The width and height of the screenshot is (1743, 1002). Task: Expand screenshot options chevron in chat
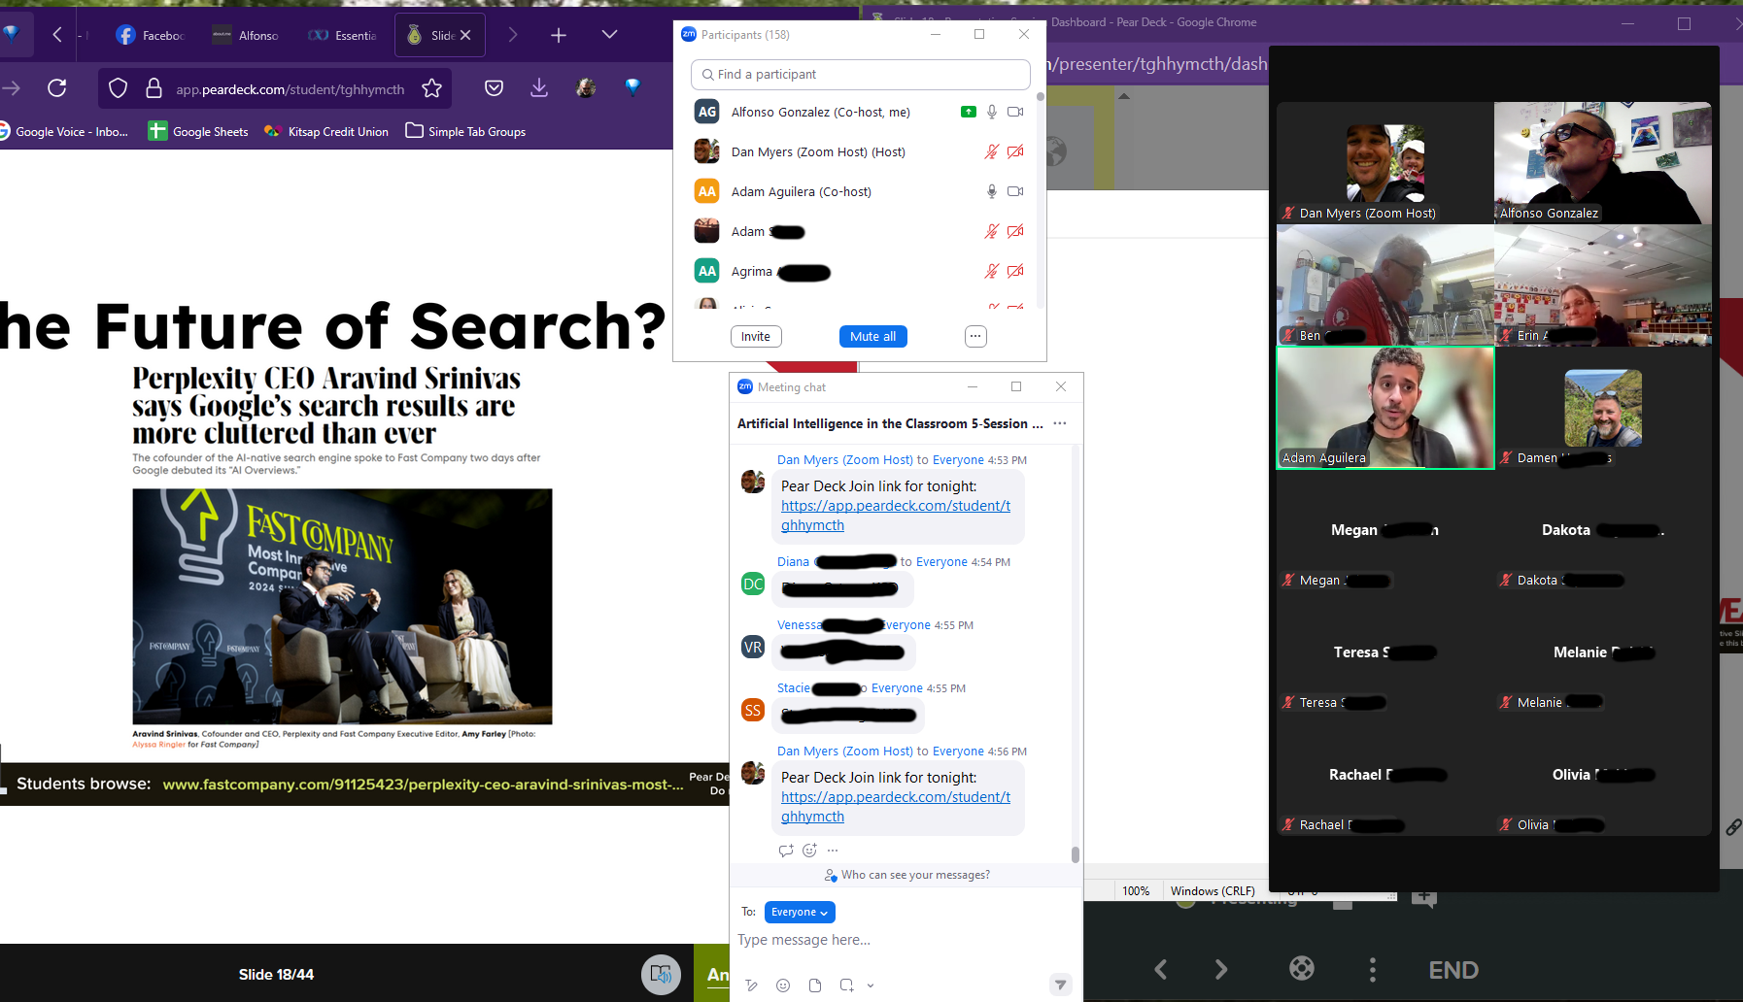pyautogui.click(x=871, y=985)
